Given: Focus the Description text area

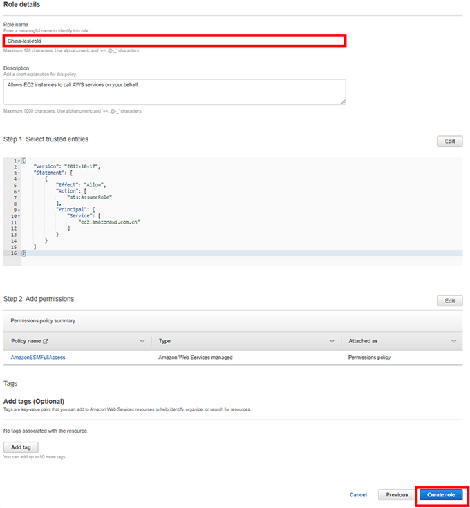Looking at the screenshot, I should point(173,91).
